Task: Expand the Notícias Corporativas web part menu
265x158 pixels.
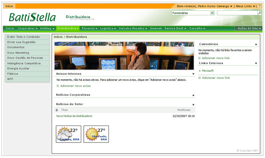Action: point(193,95)
